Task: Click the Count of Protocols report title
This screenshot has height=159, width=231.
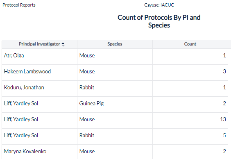Action: click(x=159, y=21)
